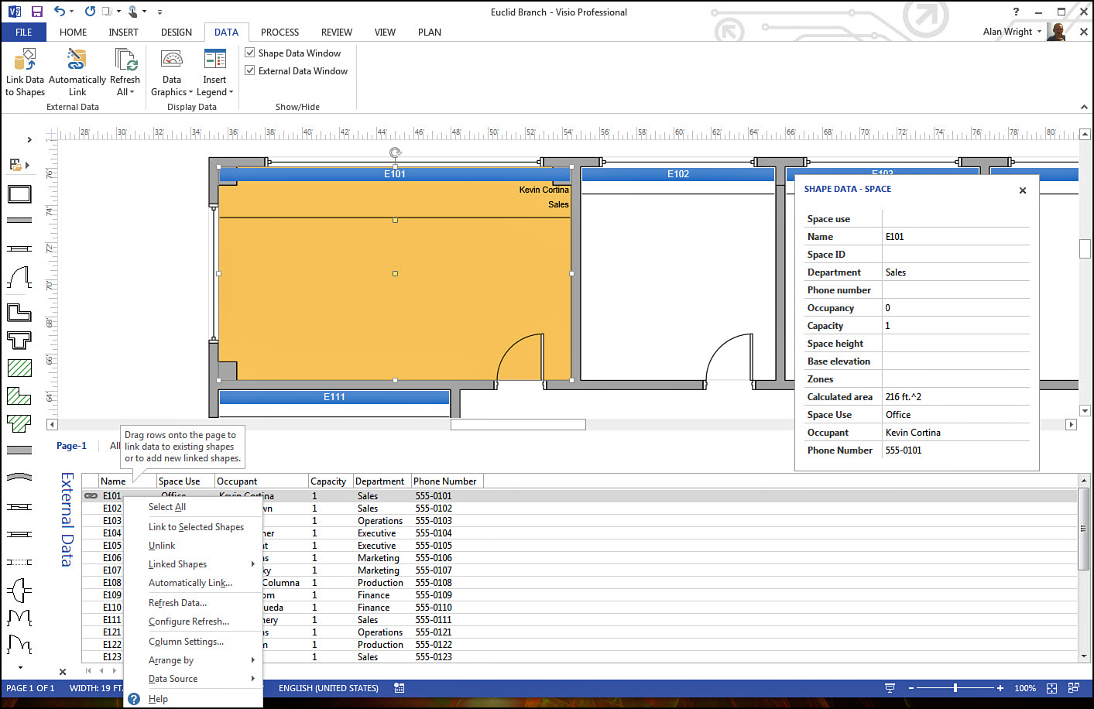1094x709 pixels.
Task: Click the 100% zoom level
Action: pyautogui.click(x=1024, y=688)
